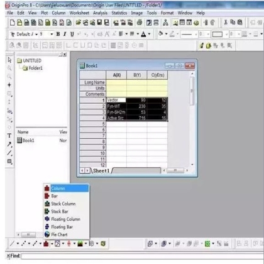Viewport: 264px width, 264px height.
Task: Select the Text tool (T)
Action: [9, 136]
